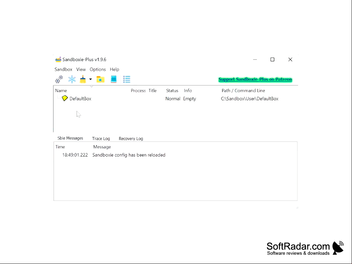Sort by the Title column header
The width and height of the screenshot is (352, 264).
coord(152,91)
